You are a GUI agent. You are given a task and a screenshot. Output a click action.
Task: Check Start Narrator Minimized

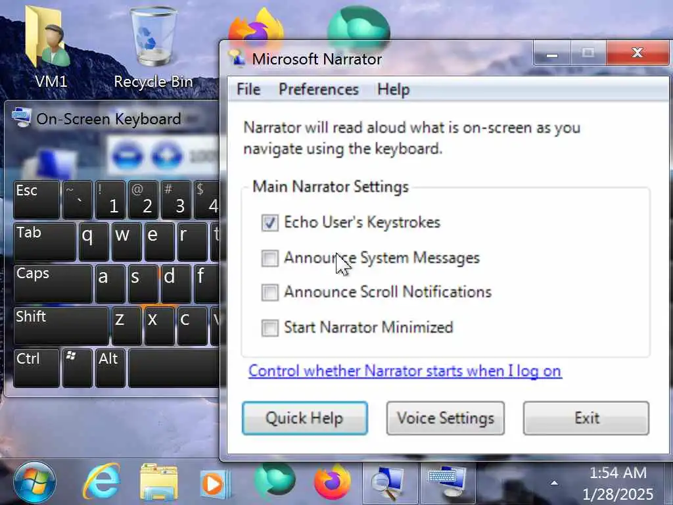point(270,327)
